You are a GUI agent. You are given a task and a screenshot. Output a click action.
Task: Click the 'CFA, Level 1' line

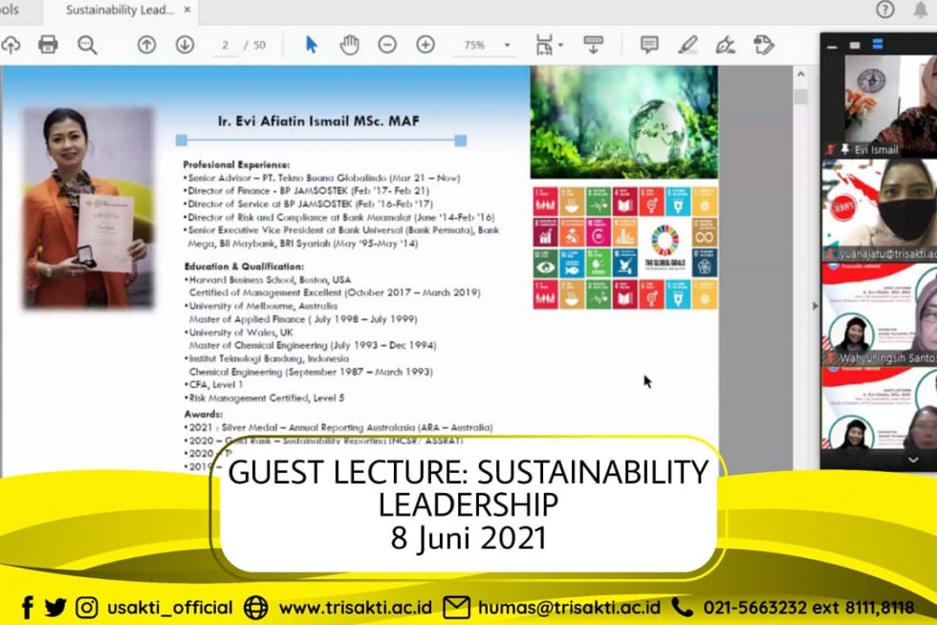click(x=214, y=385)
